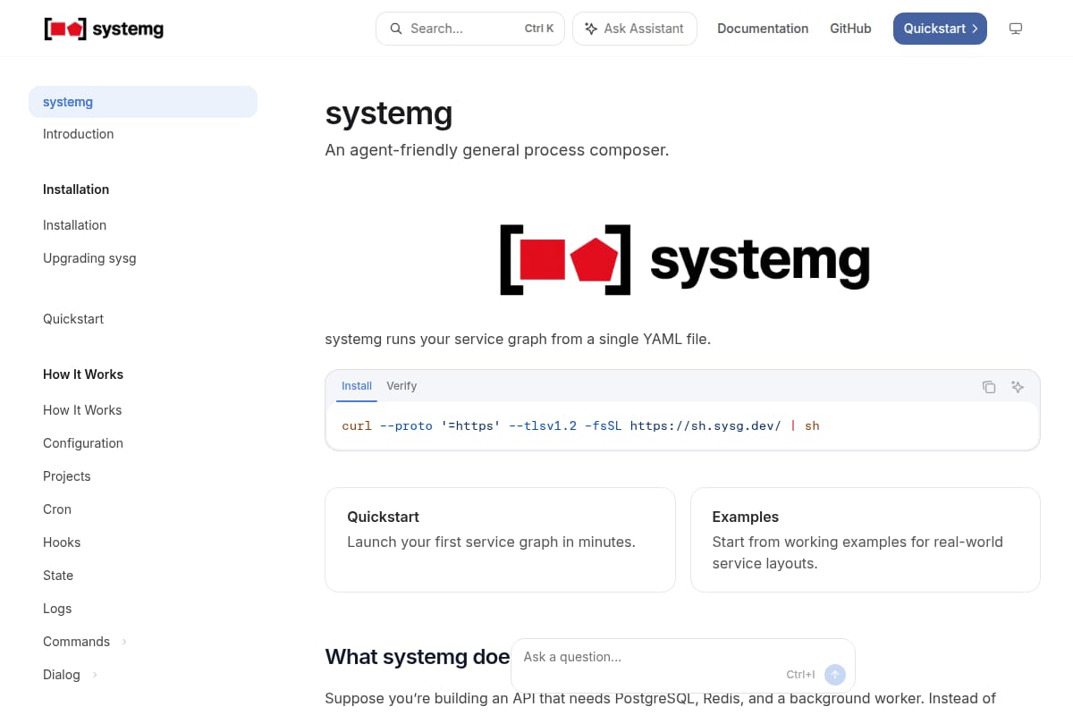Open the GitHub nav link
1073x715 pixels.
tap(850, 29)
